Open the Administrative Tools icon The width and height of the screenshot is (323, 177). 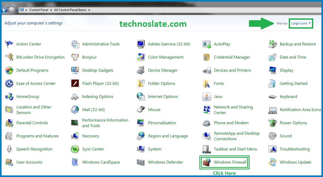tap(75, 44)
